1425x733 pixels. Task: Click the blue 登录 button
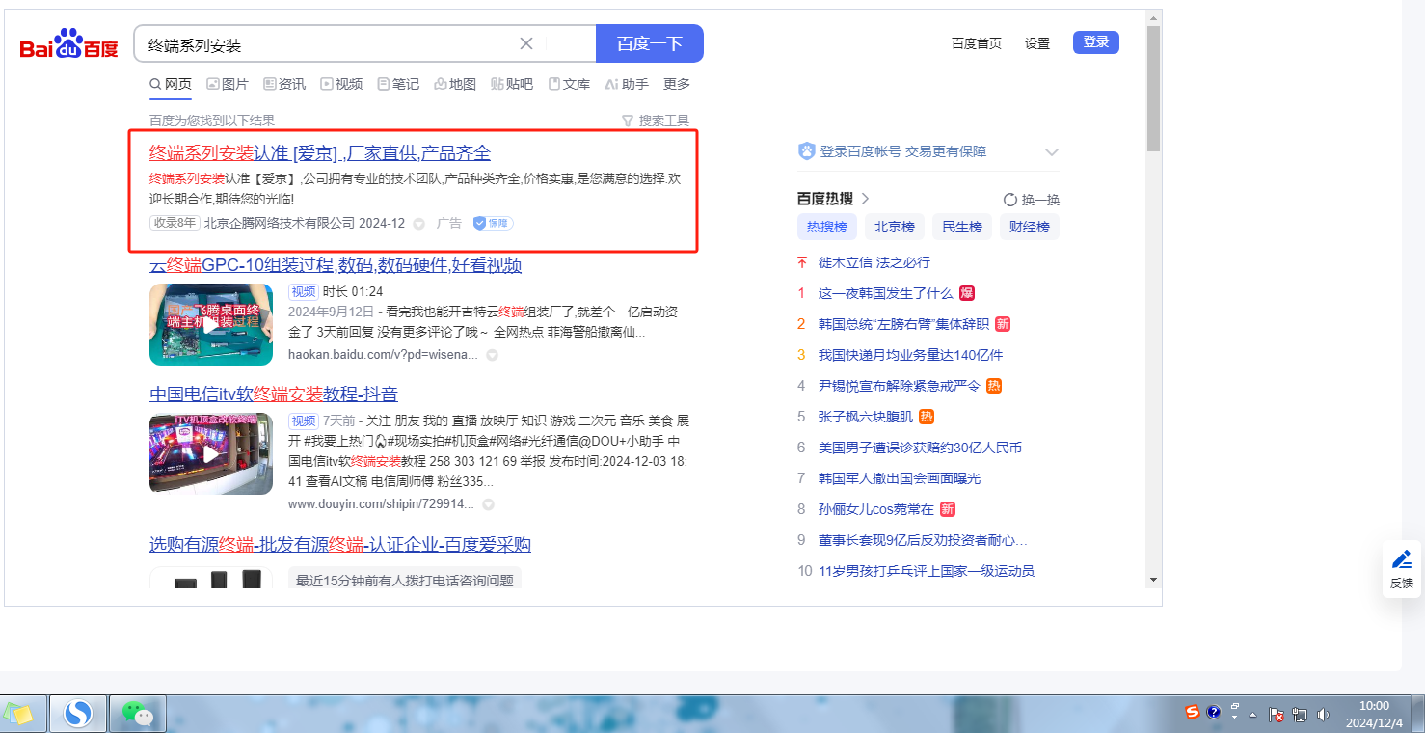tap(1096, 42)
